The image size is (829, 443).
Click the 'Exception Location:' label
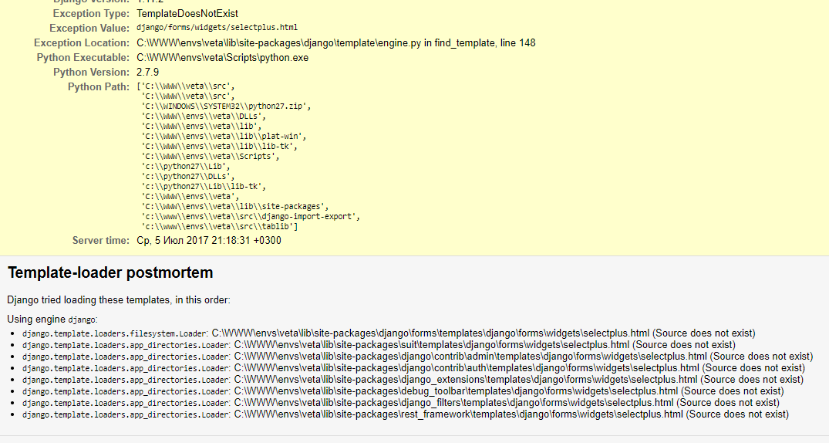pyautogui.click(x=82, y=43)
